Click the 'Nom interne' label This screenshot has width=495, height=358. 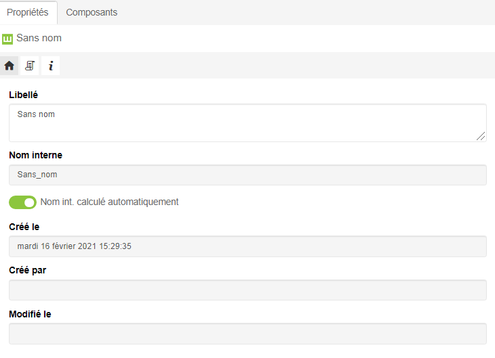point(35,155)
